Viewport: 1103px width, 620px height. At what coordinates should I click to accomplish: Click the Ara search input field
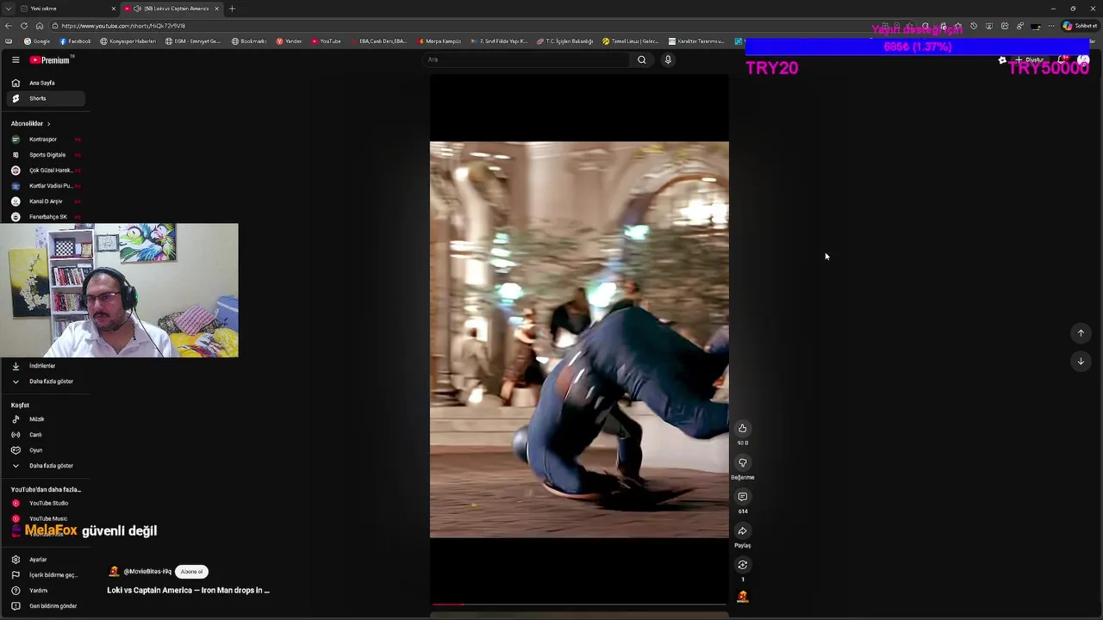pyautogui.click(x=527, y=59)
